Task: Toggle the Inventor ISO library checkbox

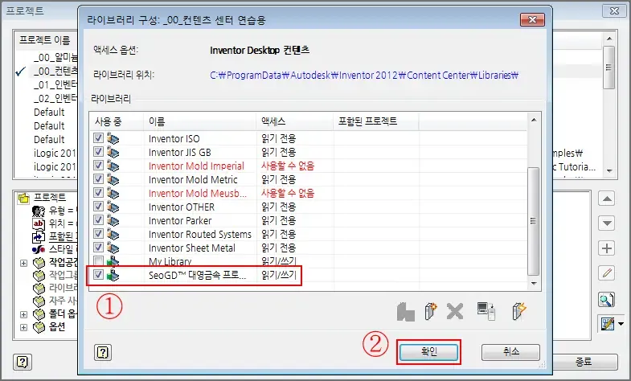Action: click(x=98, y=138)
